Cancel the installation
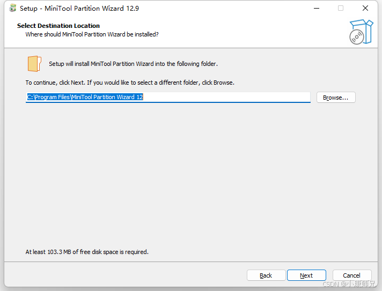 (352, 275)
